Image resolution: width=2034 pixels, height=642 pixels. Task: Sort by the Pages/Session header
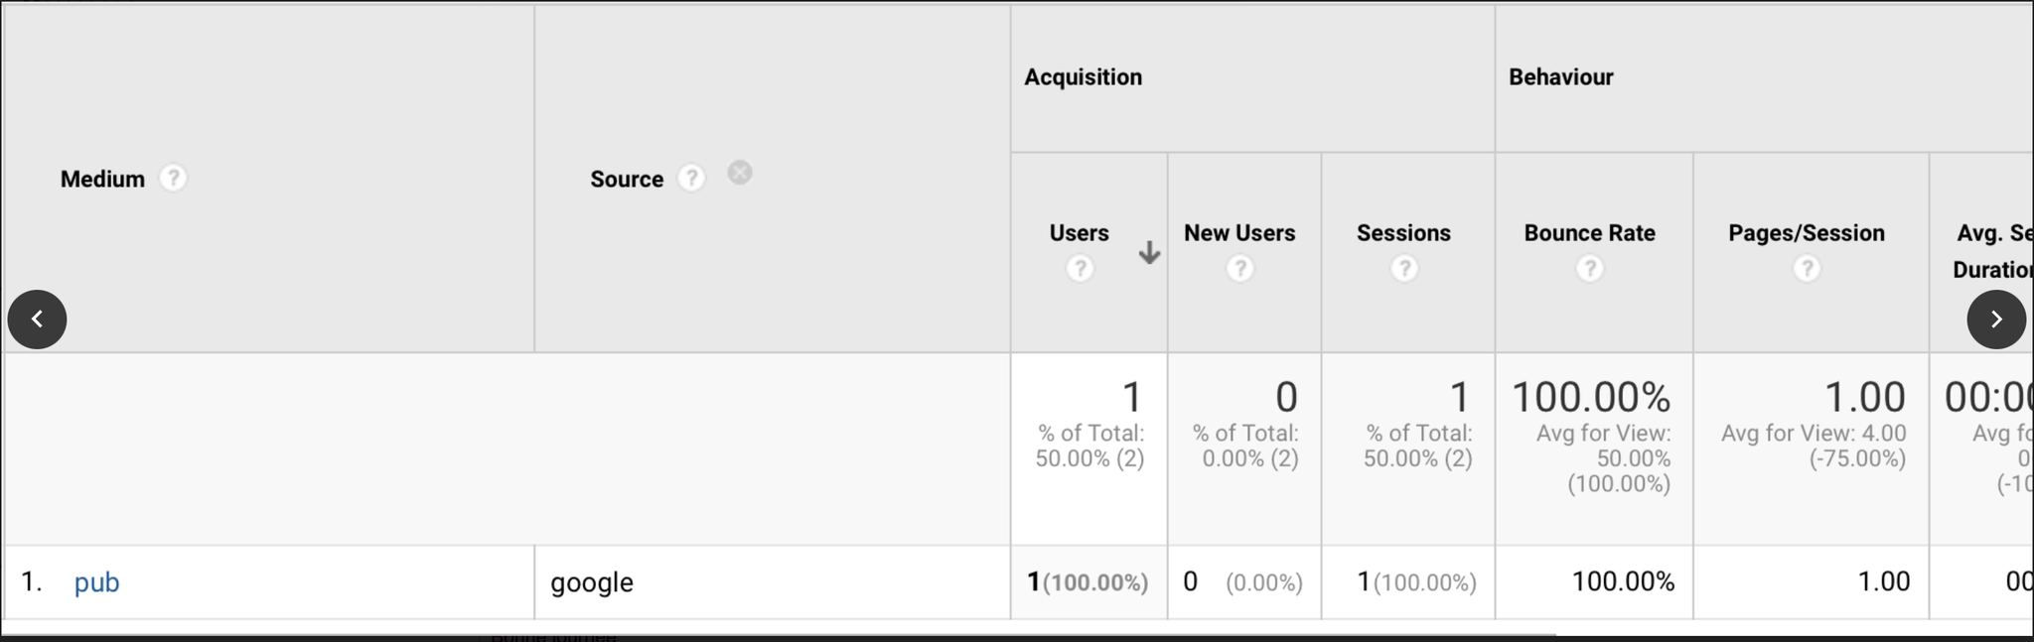click(1806, 233)
